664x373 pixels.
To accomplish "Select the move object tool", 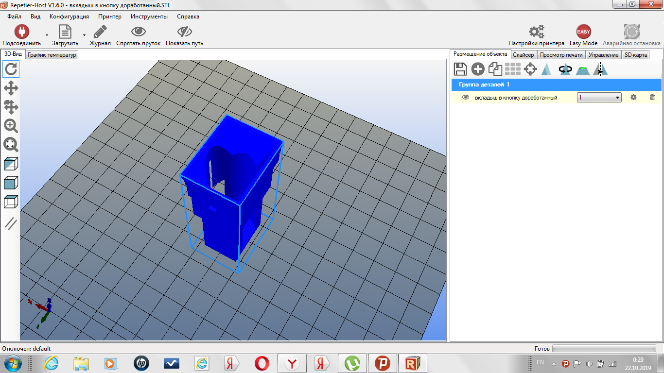I will (x=11, y=107).
